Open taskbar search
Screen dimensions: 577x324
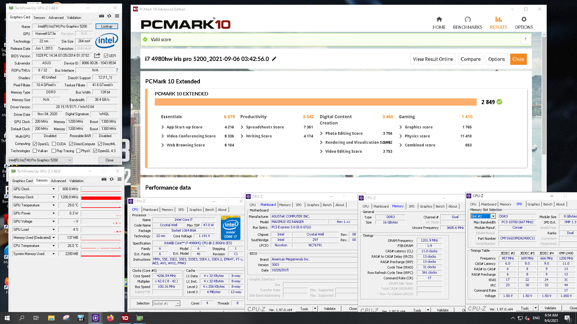[22, 318]
